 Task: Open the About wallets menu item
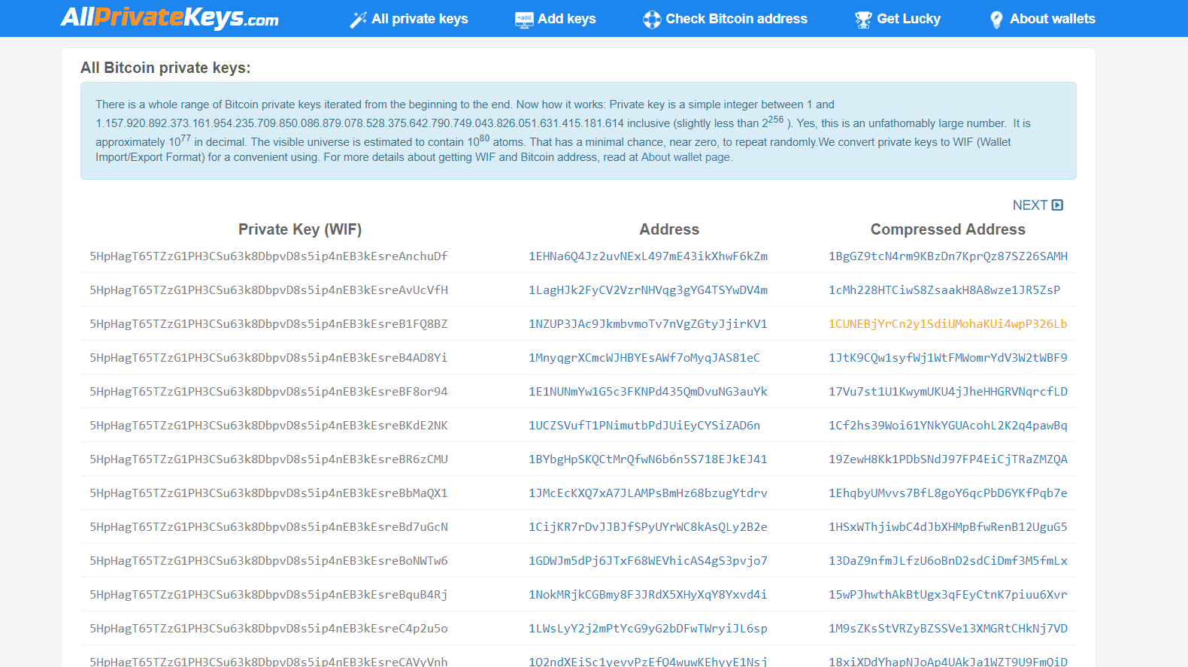tap(1052, 19)
